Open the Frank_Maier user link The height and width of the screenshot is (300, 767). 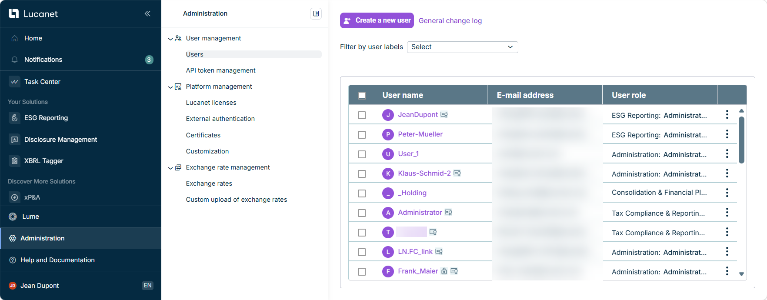(x=418, y=271)
